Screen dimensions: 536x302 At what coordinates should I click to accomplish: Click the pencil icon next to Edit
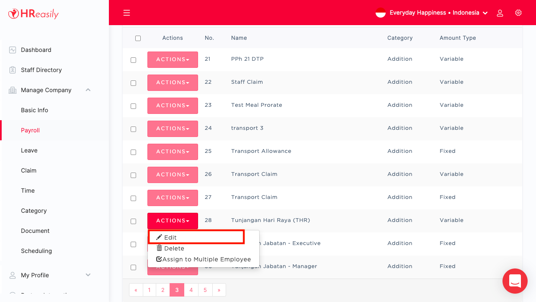click(x=159, y=237)
